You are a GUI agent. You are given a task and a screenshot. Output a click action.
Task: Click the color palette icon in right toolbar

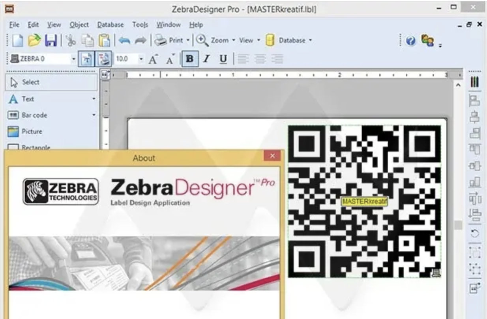tap(475, 82)
